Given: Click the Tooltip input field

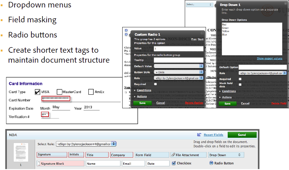Looking at the screenshot, I should coord(179,60).
